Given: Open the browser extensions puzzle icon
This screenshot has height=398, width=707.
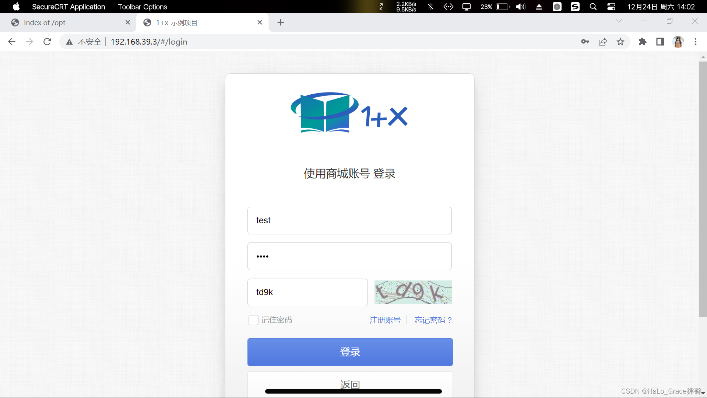Looking at the screenshot, I should (642, 42).
